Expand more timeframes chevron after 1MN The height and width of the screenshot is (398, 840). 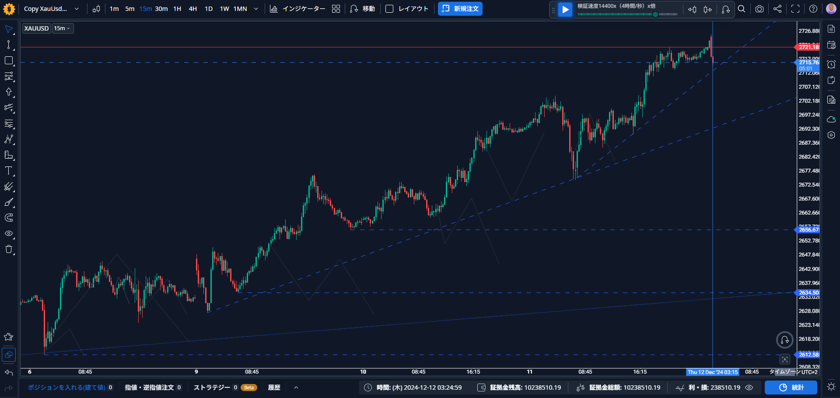256,9
